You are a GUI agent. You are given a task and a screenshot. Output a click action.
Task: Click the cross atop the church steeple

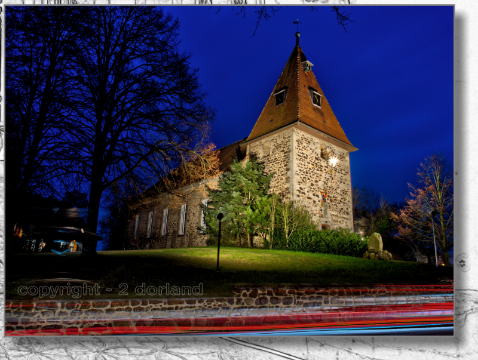click(x=297, y=25)
